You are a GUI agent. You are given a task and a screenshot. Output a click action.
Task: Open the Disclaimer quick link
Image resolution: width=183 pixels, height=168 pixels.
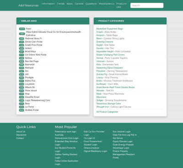21,135
